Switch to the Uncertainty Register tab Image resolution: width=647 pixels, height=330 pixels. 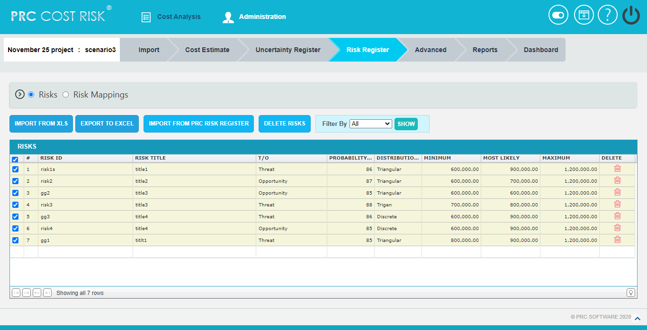click(288, 49)
